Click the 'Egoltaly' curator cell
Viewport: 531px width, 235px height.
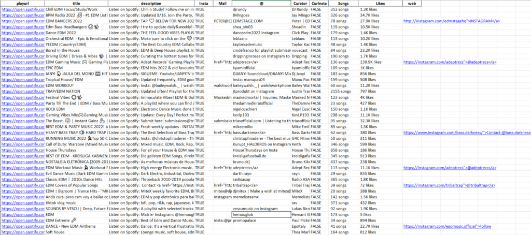300,226
